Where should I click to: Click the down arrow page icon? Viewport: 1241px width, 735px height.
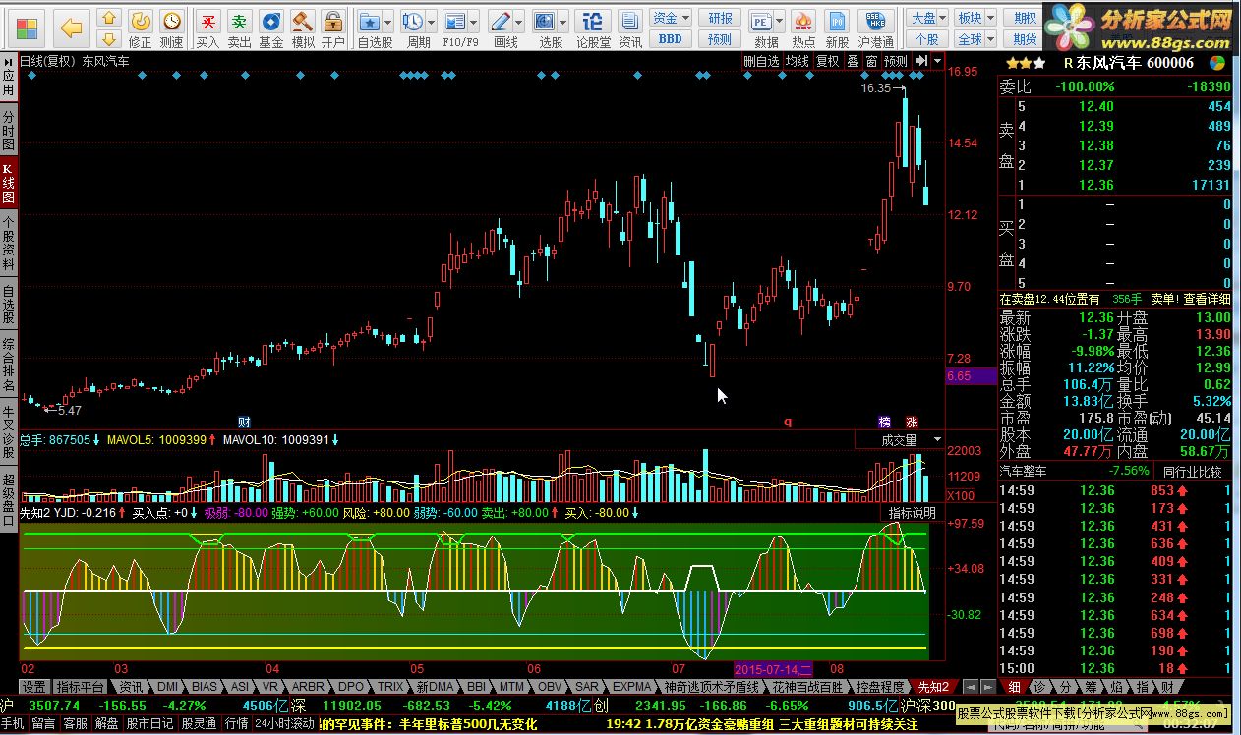(109, 38)
